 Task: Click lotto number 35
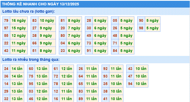pyautogui.click(x=105, y=84)
